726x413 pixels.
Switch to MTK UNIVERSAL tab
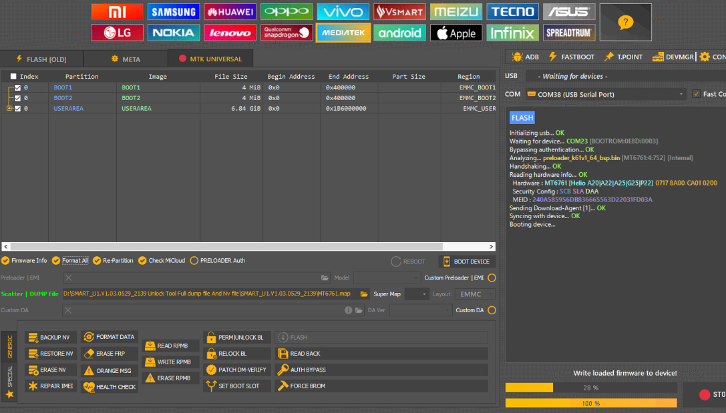210,59
